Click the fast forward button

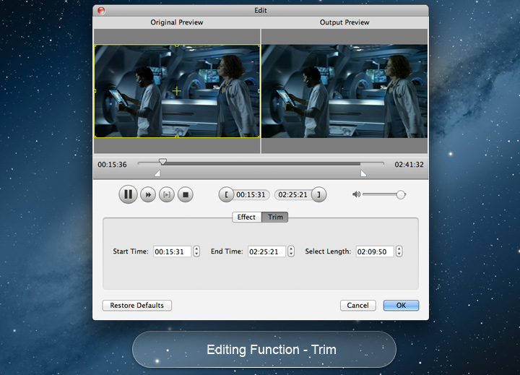click(148, 194)
